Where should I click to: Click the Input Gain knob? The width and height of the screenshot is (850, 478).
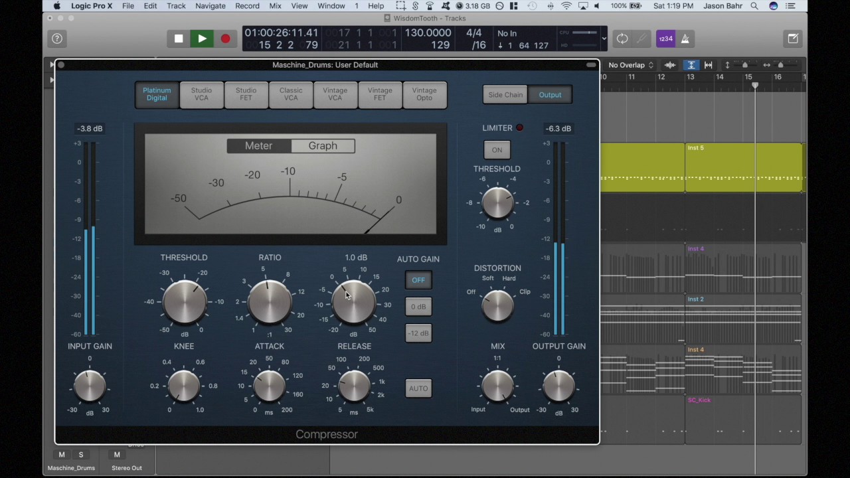click(x=90, y=386)
